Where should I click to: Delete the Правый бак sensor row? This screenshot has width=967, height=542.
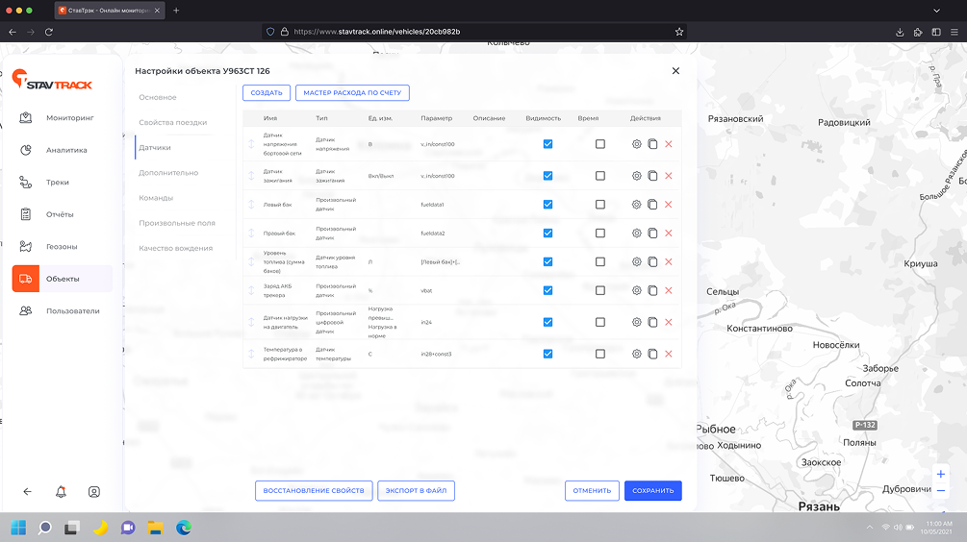point(669,234)
